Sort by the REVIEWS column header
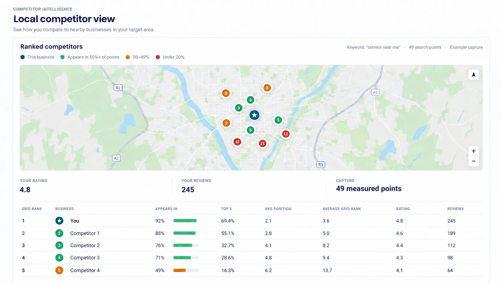 [x=455, y=209]
